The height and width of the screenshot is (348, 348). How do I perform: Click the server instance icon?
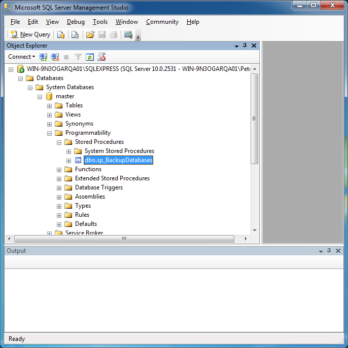pos(20,69)
